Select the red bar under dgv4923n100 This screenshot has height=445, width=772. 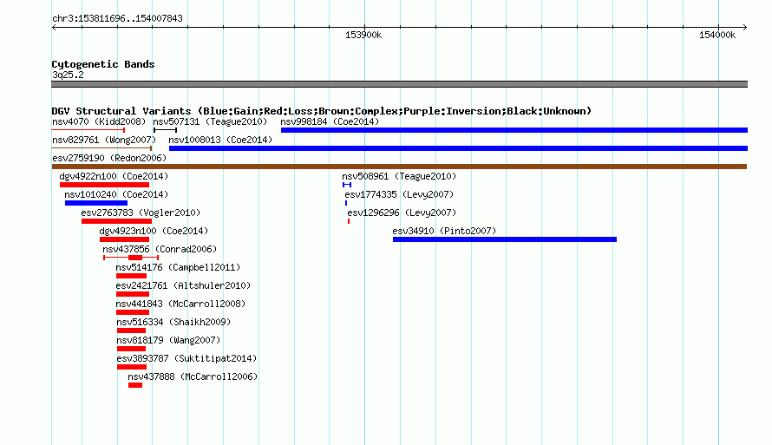point(125,239)
